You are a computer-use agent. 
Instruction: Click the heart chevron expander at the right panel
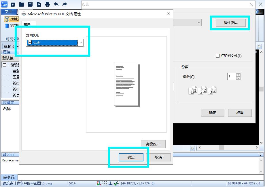(x=259, y=46)
